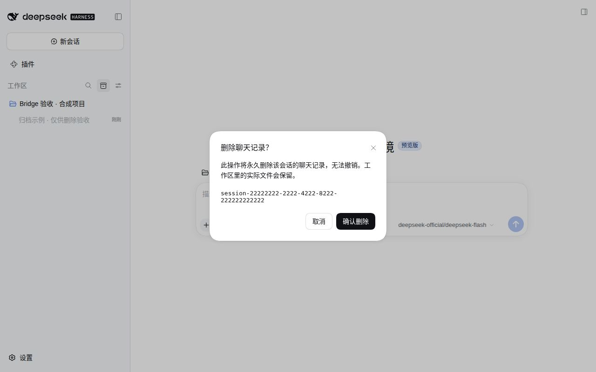Open the deepseek-flash model dropdown
This screenshot has width=596, height=372.
tap(446, 225)
